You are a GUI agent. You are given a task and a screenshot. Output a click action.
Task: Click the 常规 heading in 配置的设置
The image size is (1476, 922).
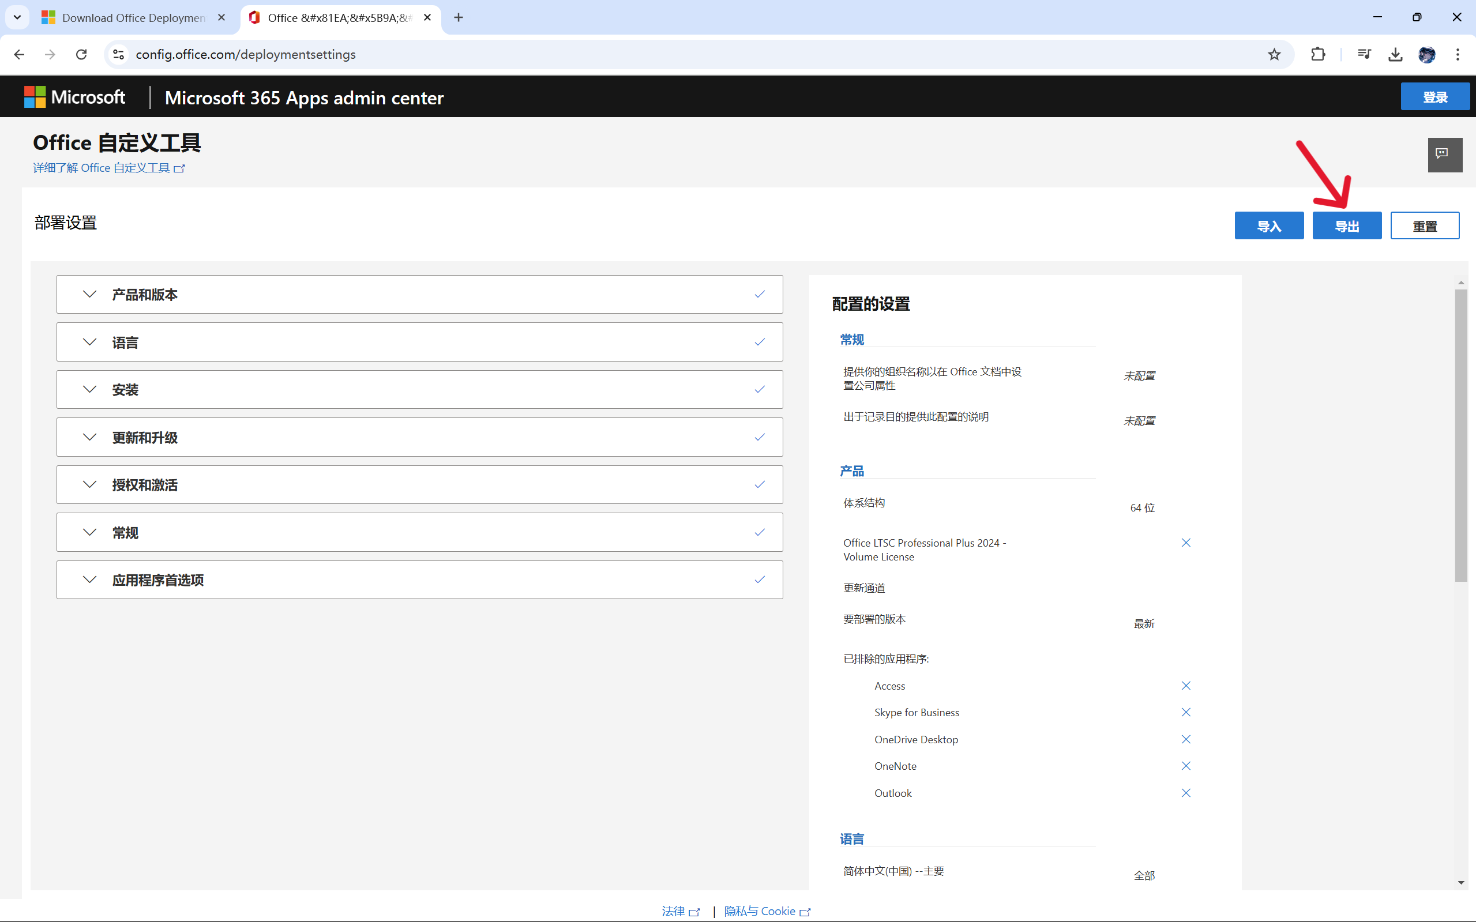(852, 340)
